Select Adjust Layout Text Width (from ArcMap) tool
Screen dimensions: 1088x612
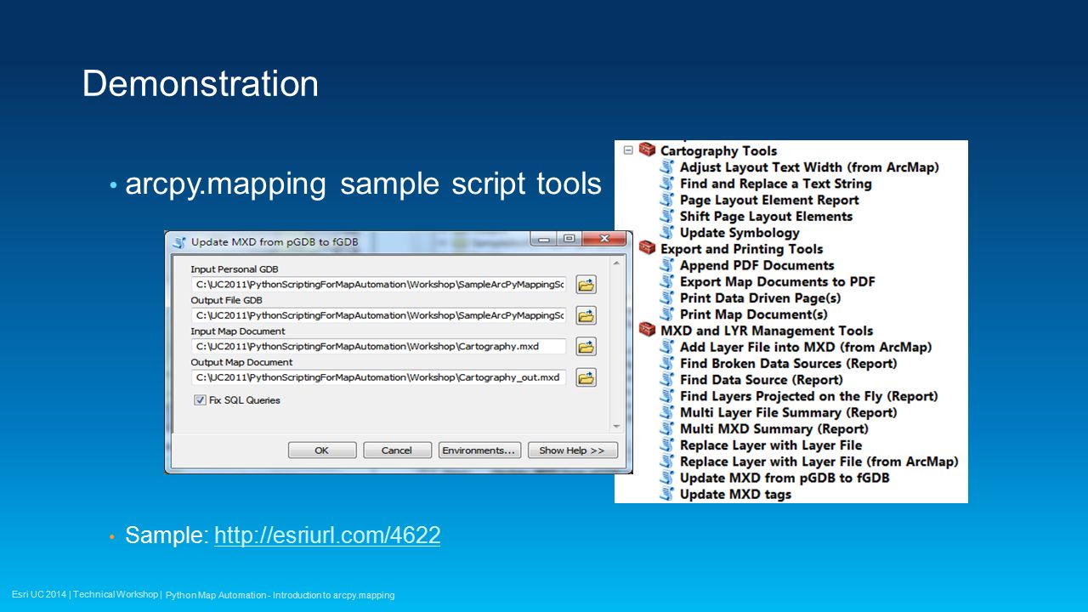809,167
